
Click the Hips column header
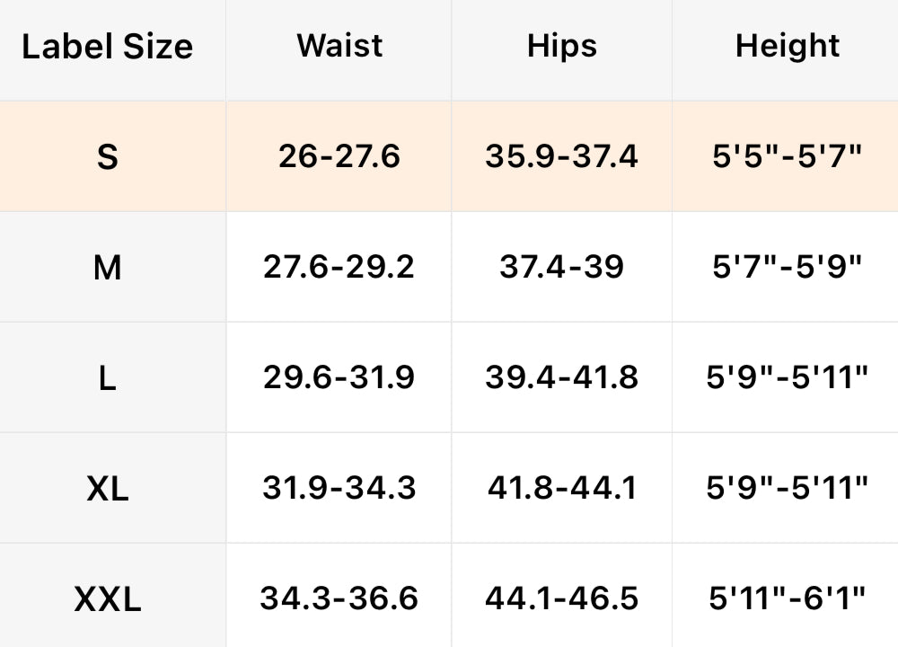[x=561, y=46]
